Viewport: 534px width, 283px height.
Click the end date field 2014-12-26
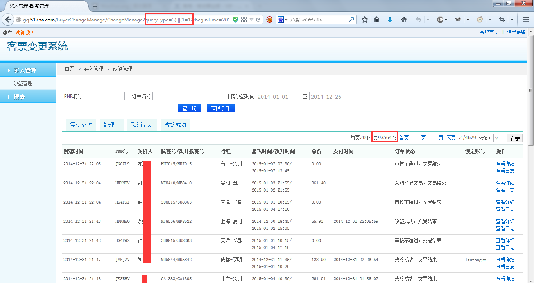click(x=330, y=97)
